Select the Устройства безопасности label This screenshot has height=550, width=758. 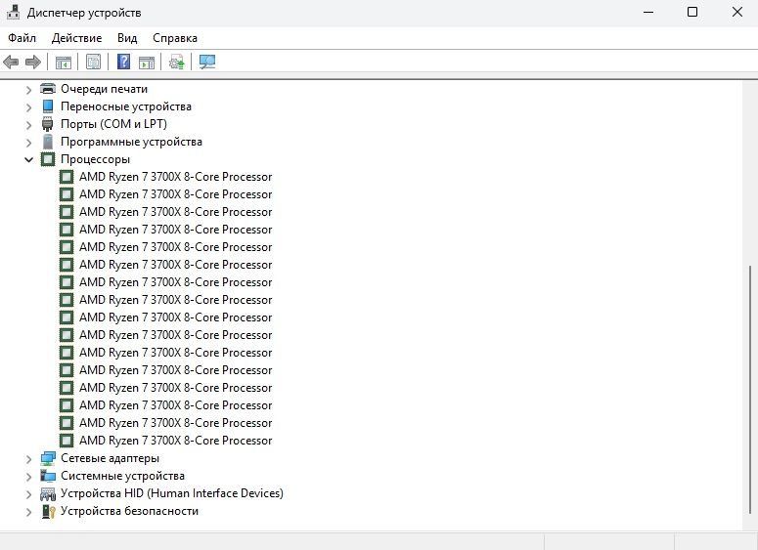coord(129,511)
